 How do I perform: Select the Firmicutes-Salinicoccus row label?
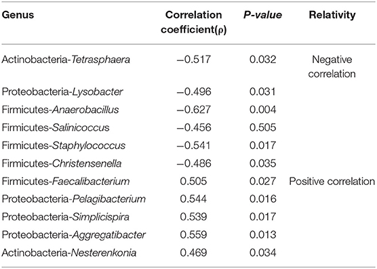click(x=56, y=127)
